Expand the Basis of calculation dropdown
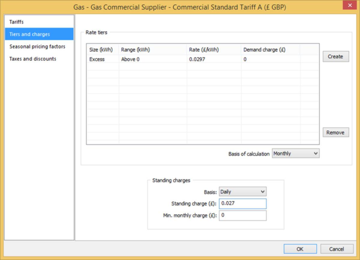Viewport: 360px width, 260px height. click(295, 153)
